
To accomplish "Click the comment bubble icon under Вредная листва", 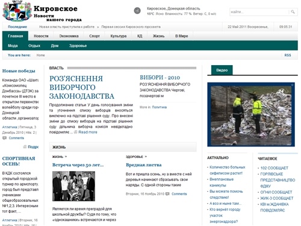I will pos(167,194).
